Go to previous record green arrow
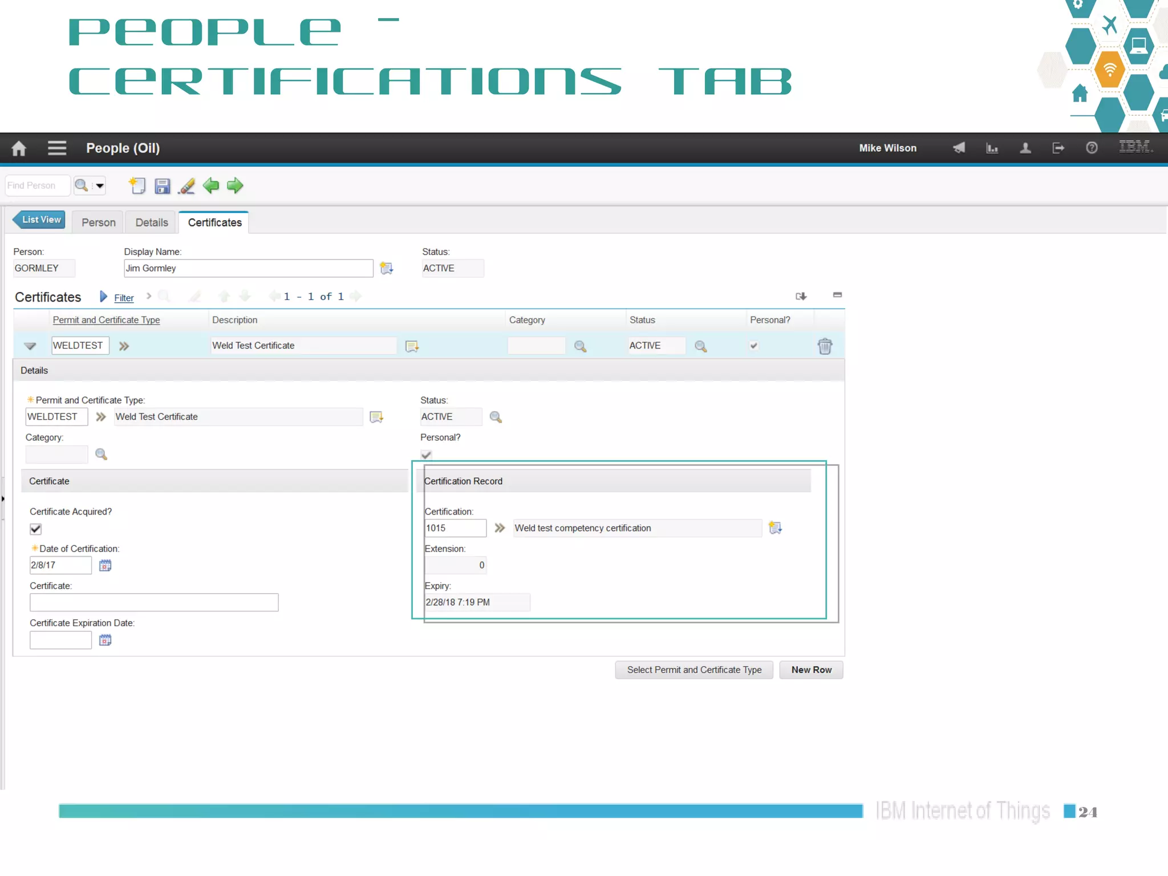 tap(211, 186)
